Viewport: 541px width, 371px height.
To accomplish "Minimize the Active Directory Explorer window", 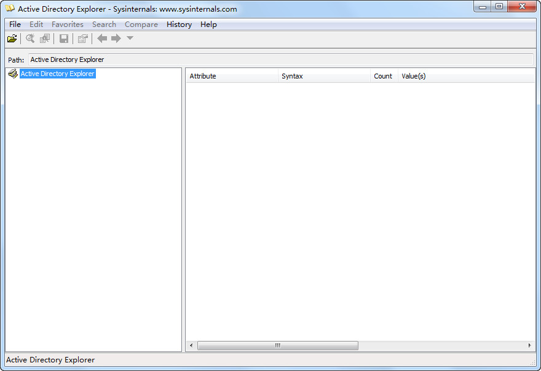I will [x=483, y=7].
